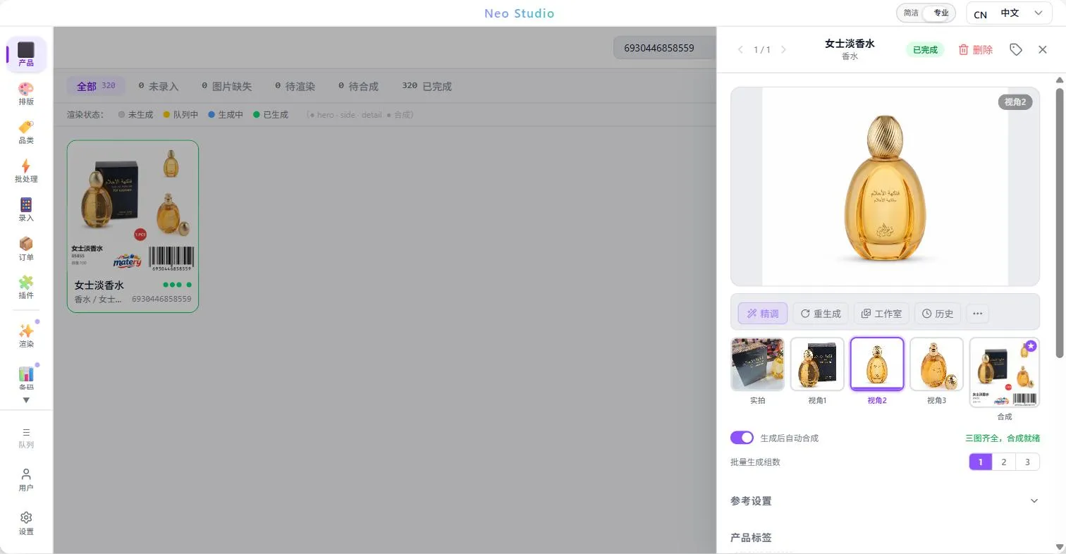Screen dimensions: 1066x554
Task: Open the 队列 queue list icon
Action: click(x=26, y=438)
